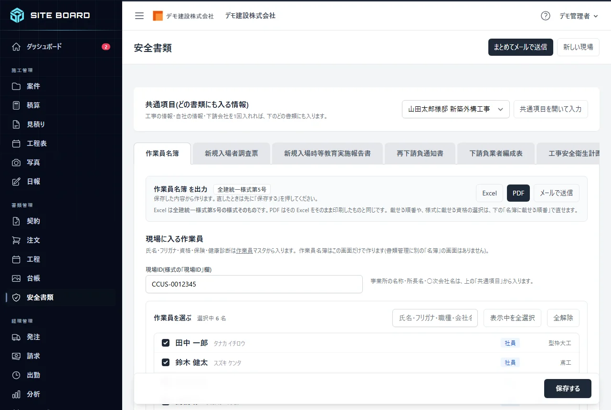This screenshot has height=410, width=611.
Task: Click the 分析 bar chart icon
Action: coord(16,394)
